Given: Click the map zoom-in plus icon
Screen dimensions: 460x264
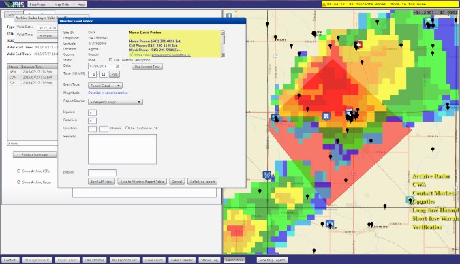Looking at the screenshot, I should tap(229, 16).
